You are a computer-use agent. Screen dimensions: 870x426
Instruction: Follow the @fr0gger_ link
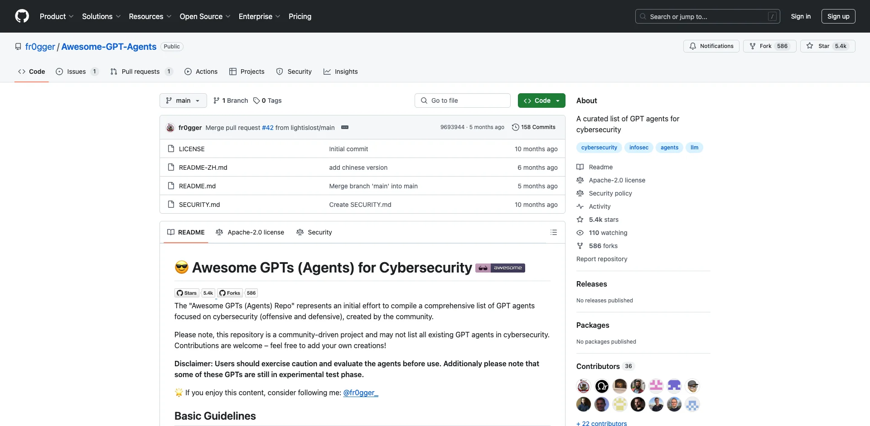click(361, 392)
